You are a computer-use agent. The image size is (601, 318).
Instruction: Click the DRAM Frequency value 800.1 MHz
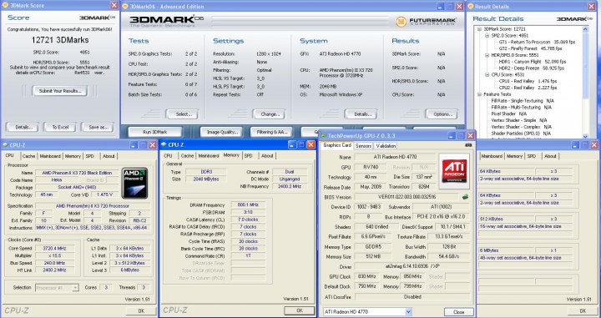pyautogui.click(x=248, y=205)
